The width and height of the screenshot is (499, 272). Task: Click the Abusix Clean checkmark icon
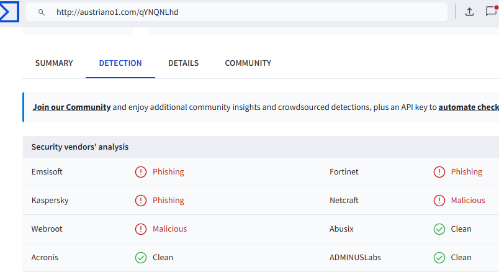point(439,229)
